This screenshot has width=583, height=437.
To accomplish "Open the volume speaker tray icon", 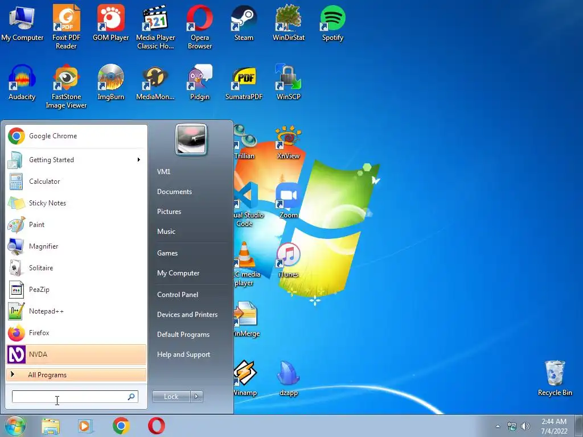I will (525, 426).
